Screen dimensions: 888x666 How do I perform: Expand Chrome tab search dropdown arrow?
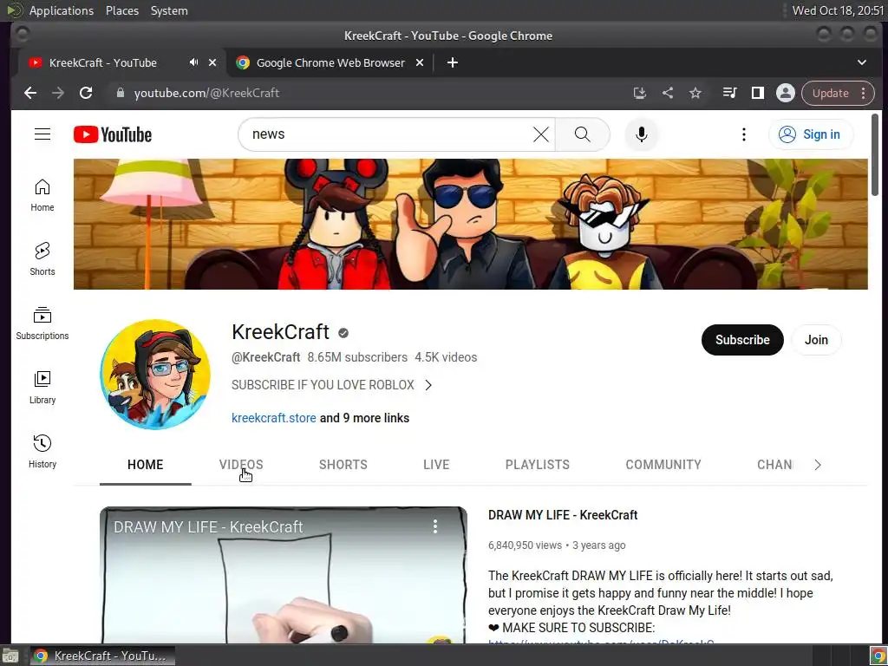(862, 62)
